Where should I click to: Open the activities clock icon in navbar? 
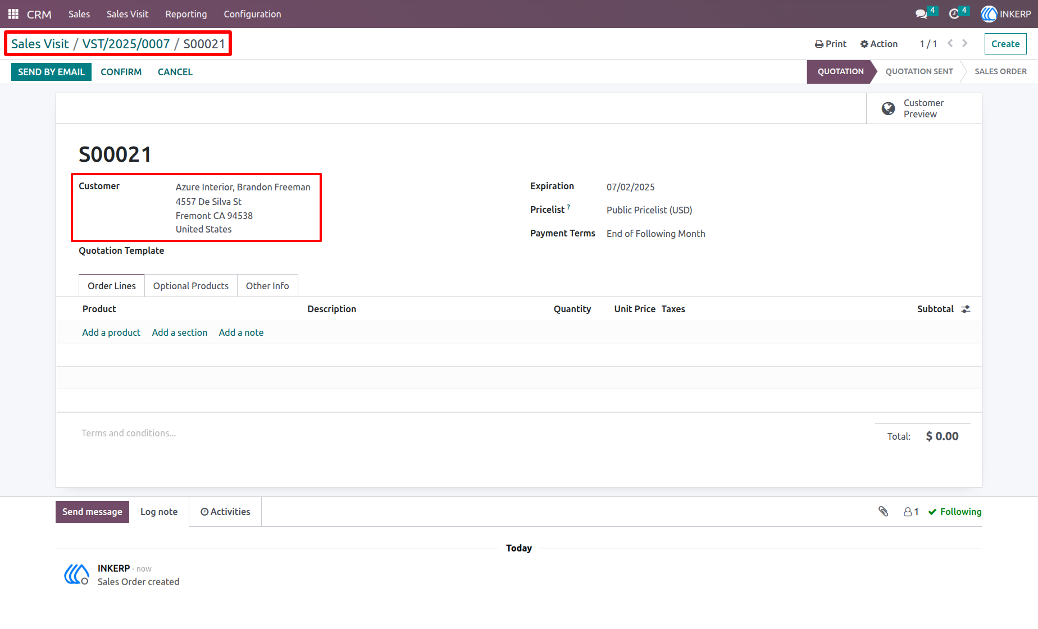click(x=954, y=14)
